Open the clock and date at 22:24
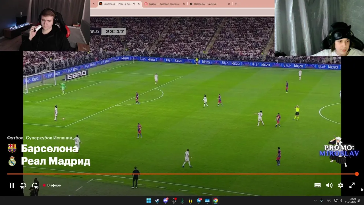The height and width of the screenshot is (205, 364). tap(350, 200)
